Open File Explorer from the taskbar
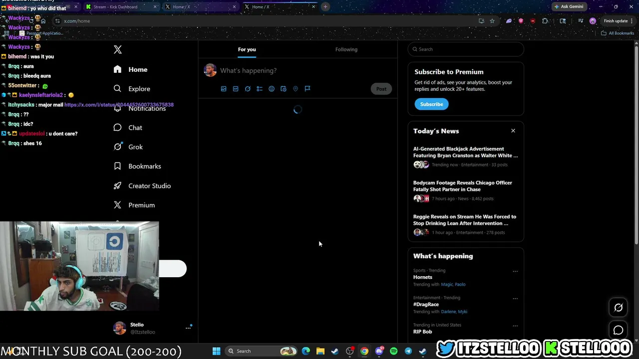 pos(320,351)
